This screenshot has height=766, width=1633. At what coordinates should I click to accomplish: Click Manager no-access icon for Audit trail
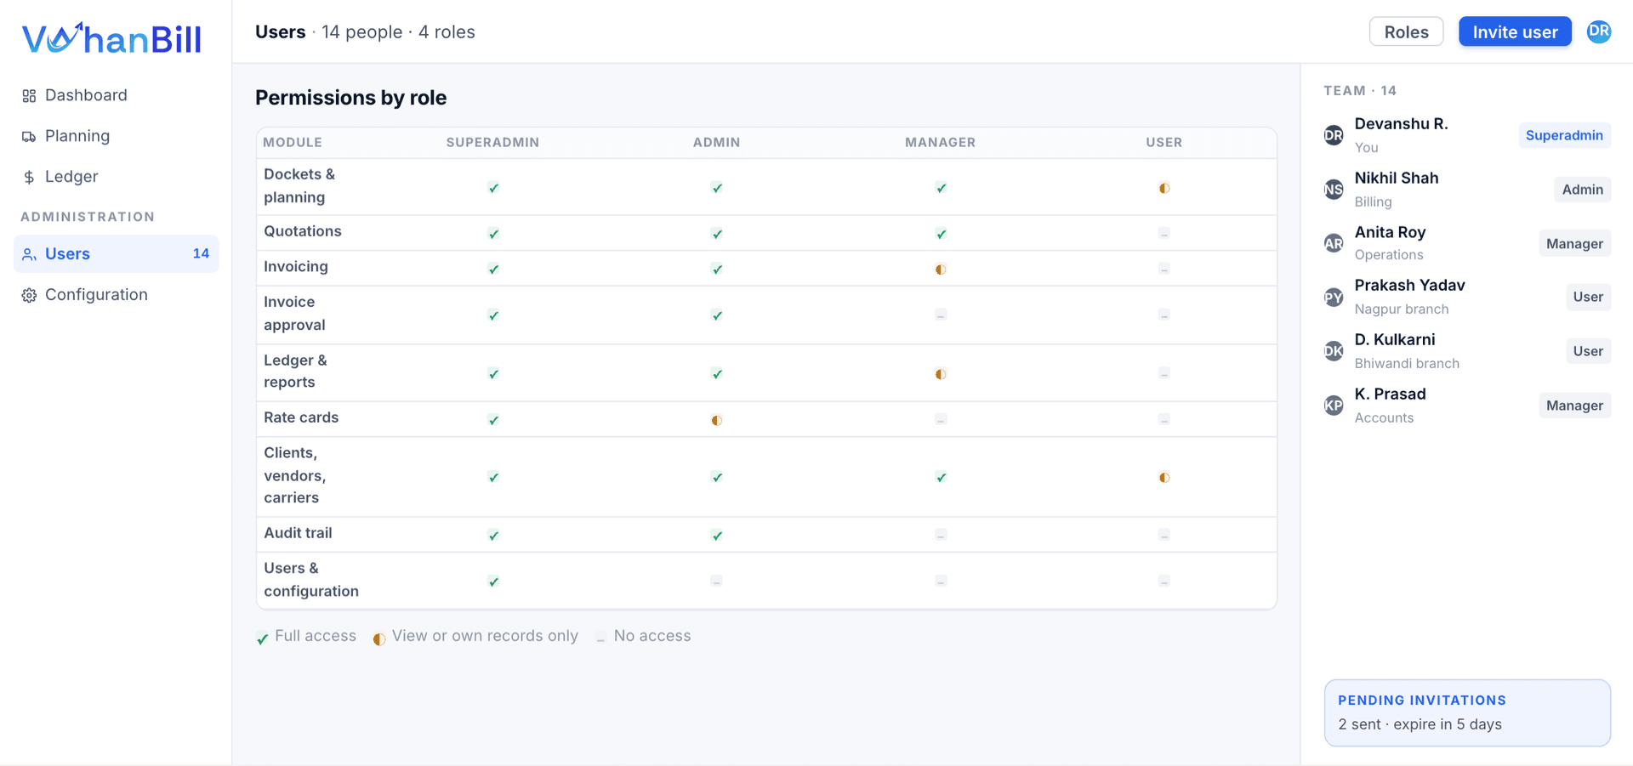(x=941, y=535)
